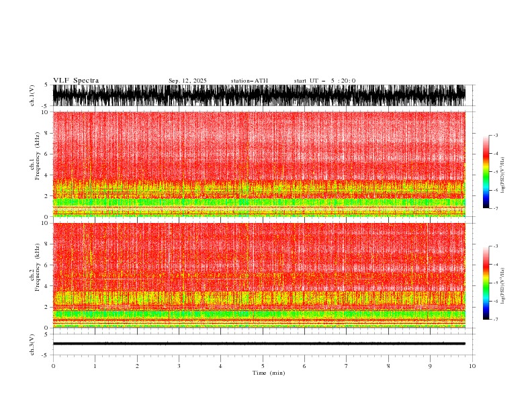Click the time axis tick '7'
This screenshot has width=532, height=411.
pos(347,366)
